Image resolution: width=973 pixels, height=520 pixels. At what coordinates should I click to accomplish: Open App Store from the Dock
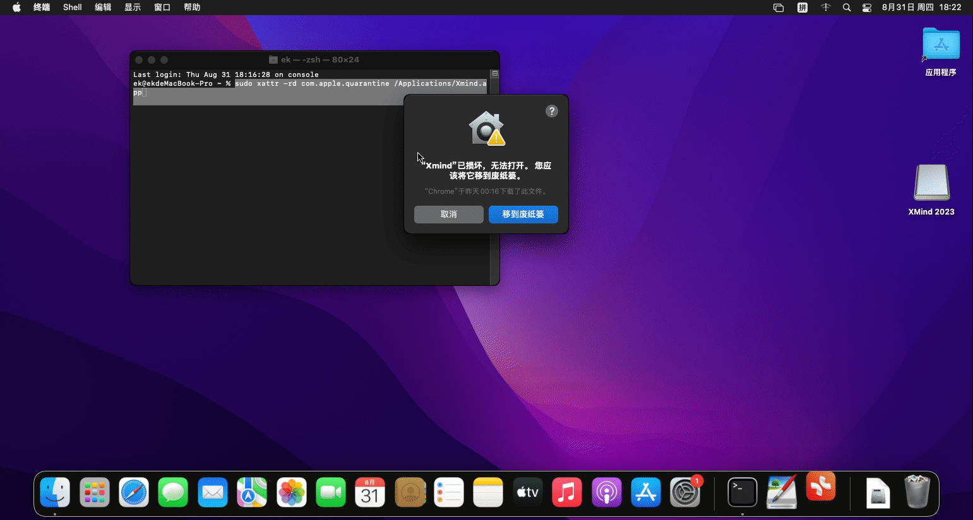point(646,492)
